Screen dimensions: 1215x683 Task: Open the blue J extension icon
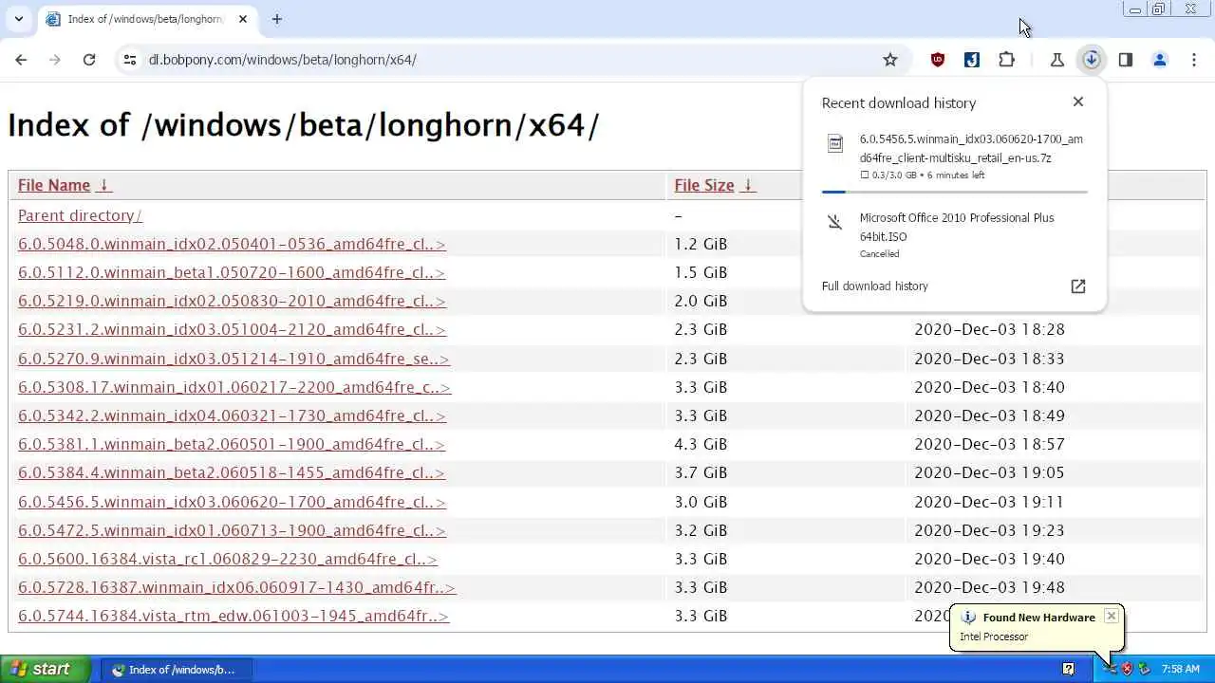[x=972, y=60]
